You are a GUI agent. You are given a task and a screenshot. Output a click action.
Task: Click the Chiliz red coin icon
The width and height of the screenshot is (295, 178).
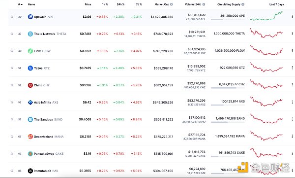[x=30, y=85]
